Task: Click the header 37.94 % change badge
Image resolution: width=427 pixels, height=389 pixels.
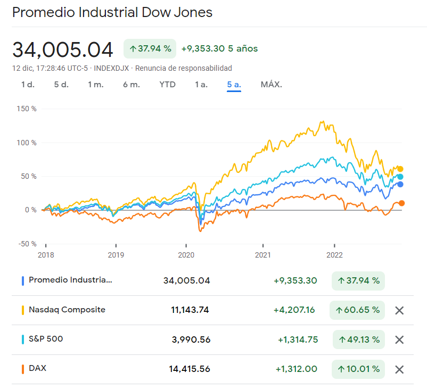Action: coord(150,49)
